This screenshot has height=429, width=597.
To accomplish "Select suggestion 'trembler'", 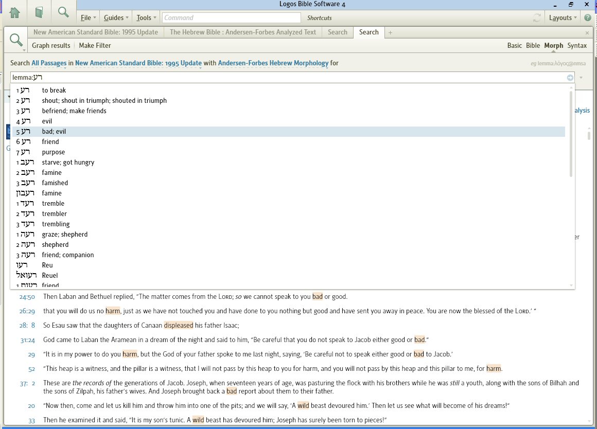I will tap(289, 213).
